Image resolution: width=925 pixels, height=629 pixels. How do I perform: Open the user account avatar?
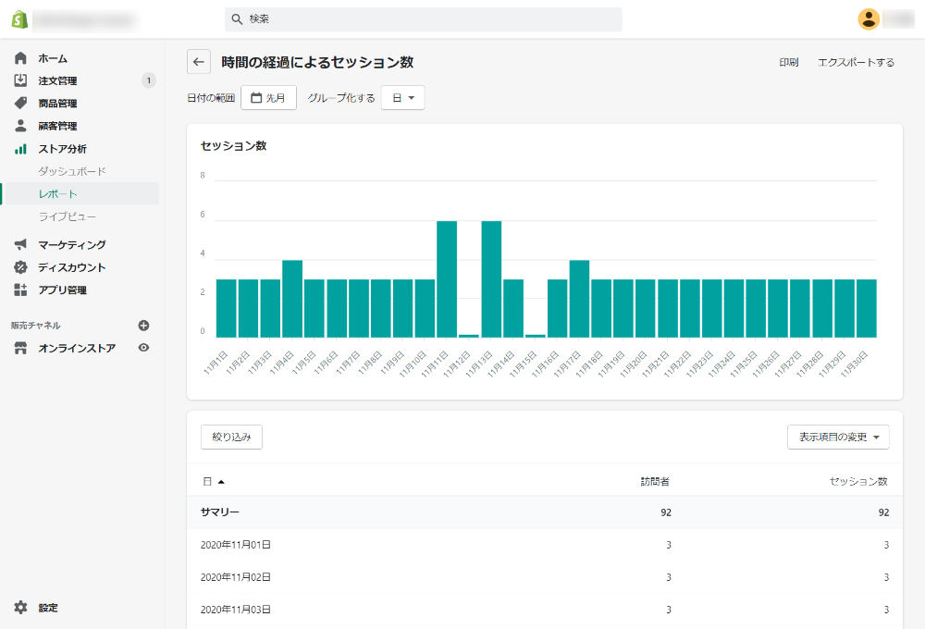coord(869,18)
